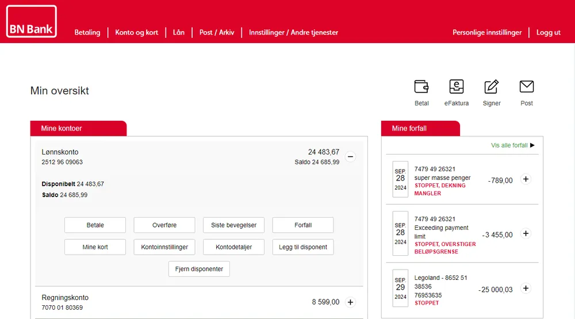The width and height of the screenshot is (575, 319).
Task: Click the Siste bevegelser button
Action: (233, 225)
